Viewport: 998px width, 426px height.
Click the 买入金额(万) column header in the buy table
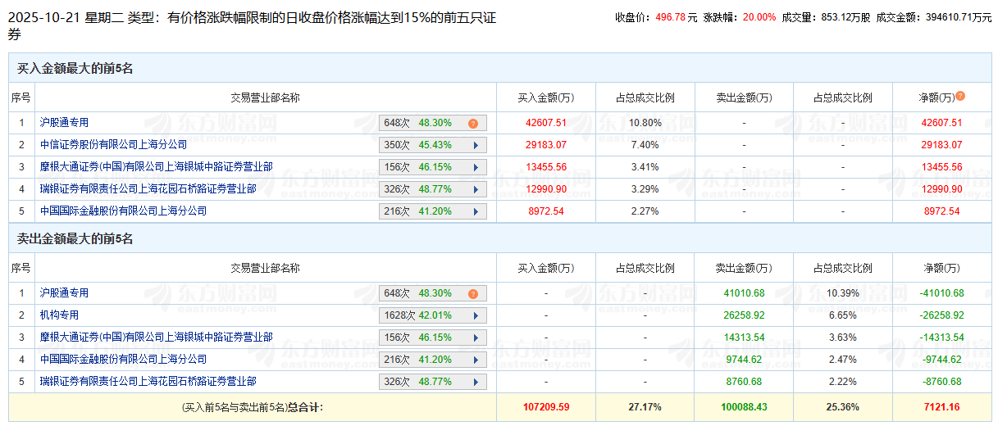545,97
